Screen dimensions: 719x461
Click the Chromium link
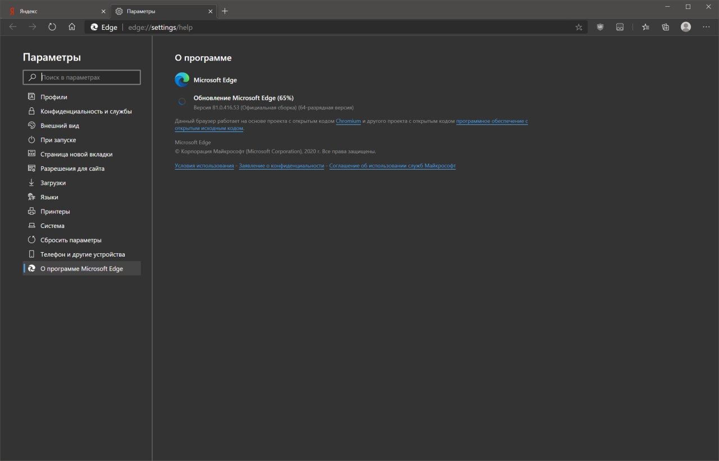pos(348,121)
